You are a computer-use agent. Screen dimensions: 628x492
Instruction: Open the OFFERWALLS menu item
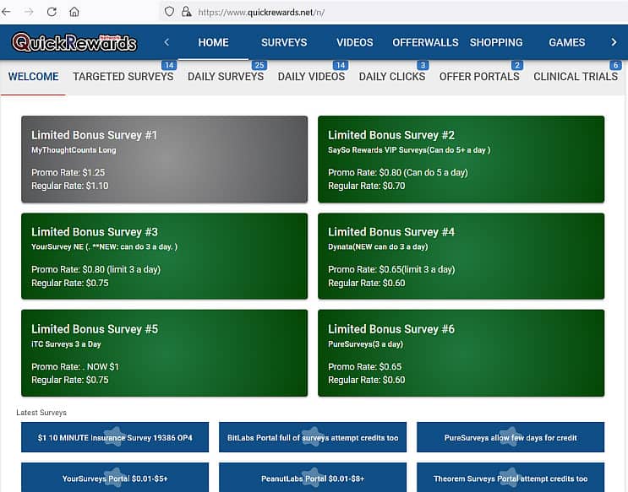click(425, 42)
